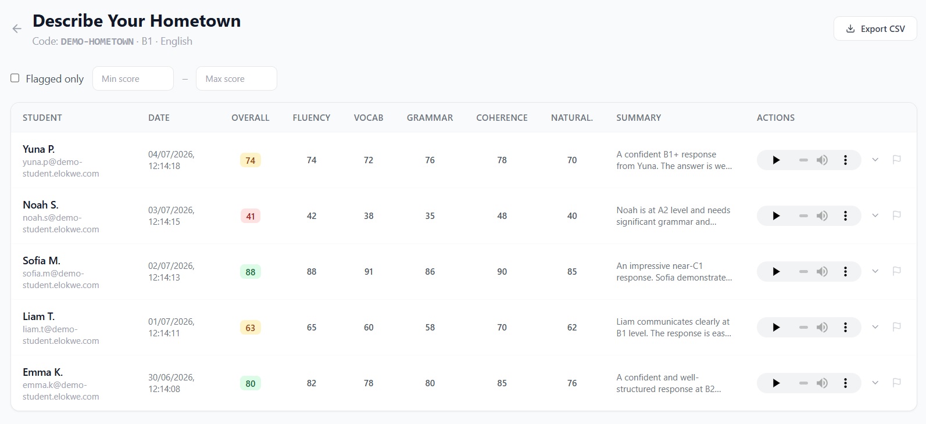Click Emma K.'s overall score badge
The width and height of the screenshot is (926, 424).
click(251, 383)
